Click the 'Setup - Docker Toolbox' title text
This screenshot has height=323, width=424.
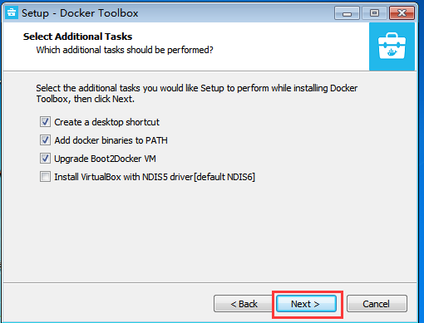tap(80, 13)
